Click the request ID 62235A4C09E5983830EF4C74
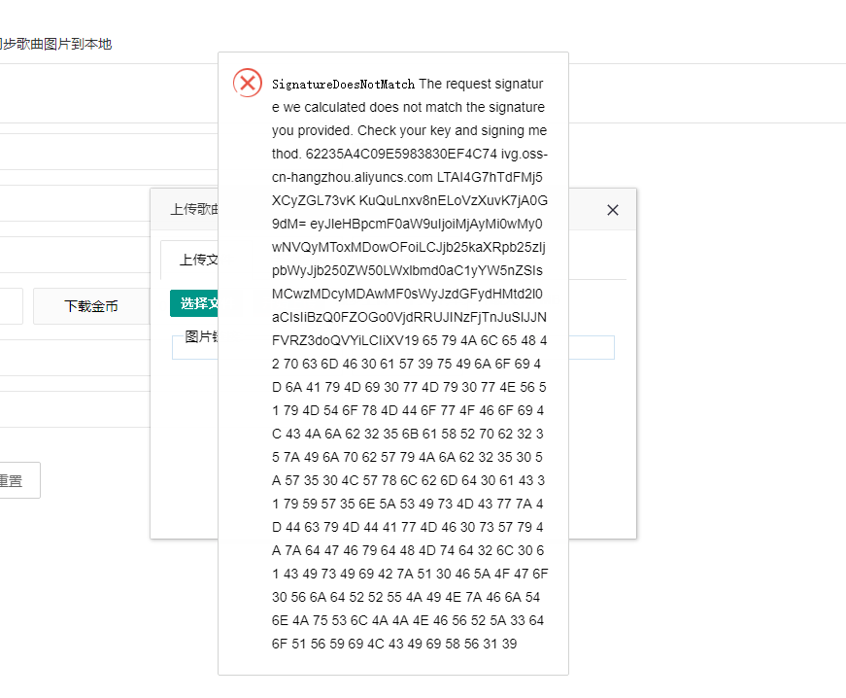Viewport: 846px width, 698px height. coord(401,154)
